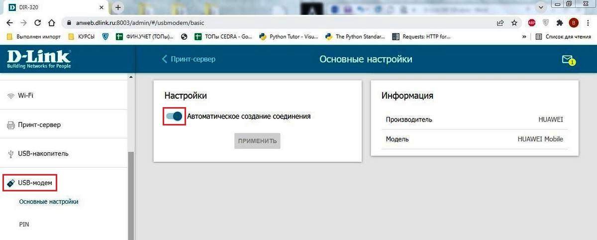
Task: Click the USB storage icon in sidebar
Action: (x=11, y=154)
